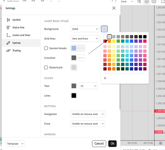Select the Canvas settings section
Viewport: 165px width, 150px height.
pyautogui.click(x=21, y=43)
